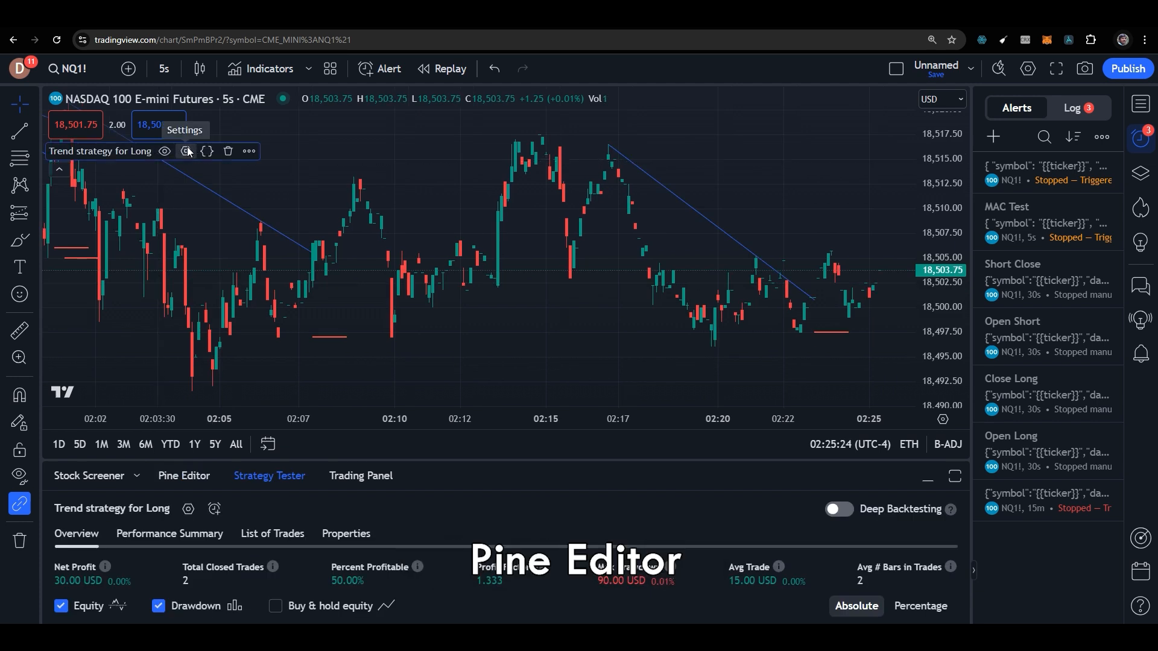Open the Fibonacci retracement tools
The height and width of the screenshot is (651, 1158).
(x=20, y=159)
